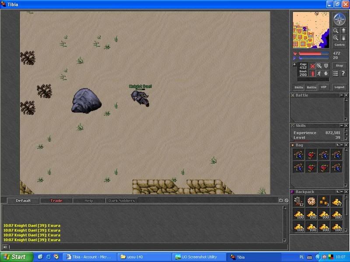Click the rectangle channel icon beside the chat tabs

(281, 200)
